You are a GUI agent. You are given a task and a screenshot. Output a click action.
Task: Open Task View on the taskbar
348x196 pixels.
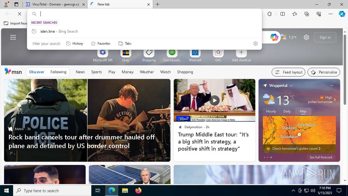point(98,191)
